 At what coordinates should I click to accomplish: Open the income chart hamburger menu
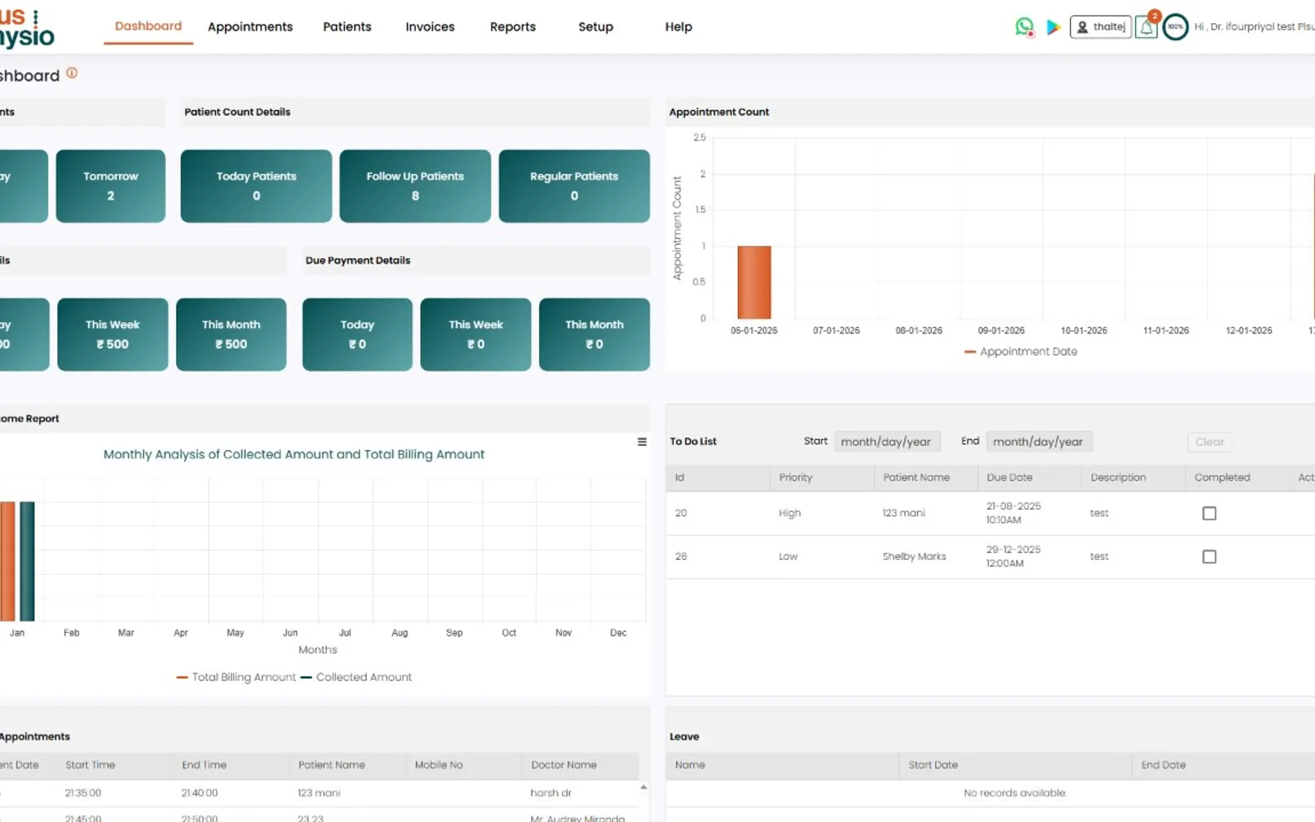pyautogui.click(x=642, y=442)
